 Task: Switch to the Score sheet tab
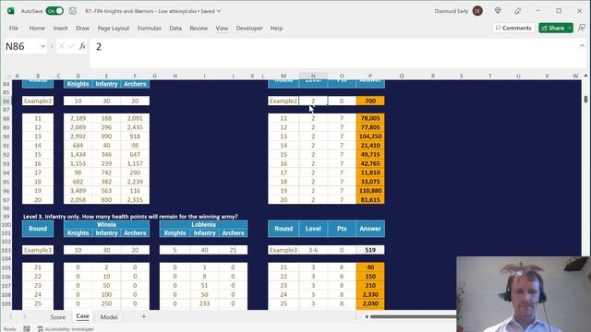(x=57, y=317)
